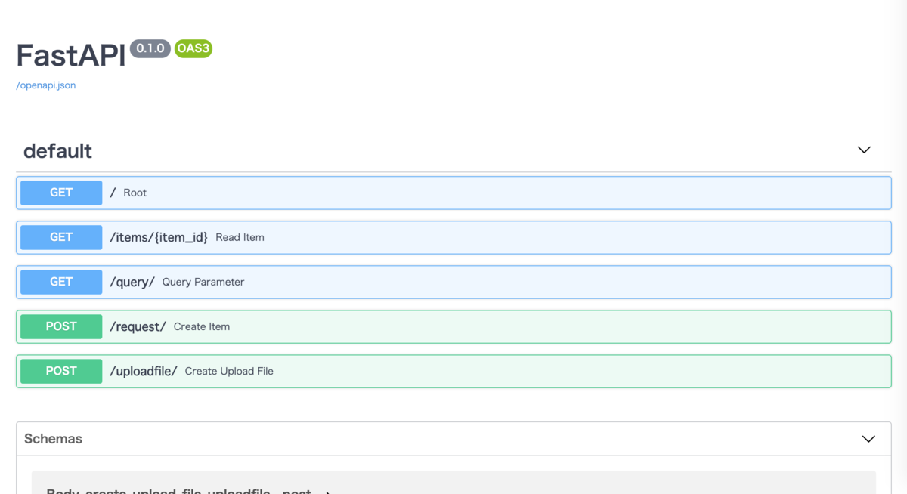The width and height of the screenshot is (907, 494).
Task: Click the GET badge for /query/
Action: 61,282
